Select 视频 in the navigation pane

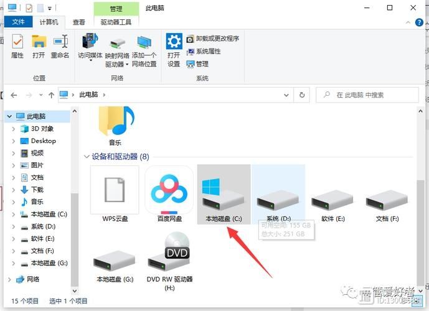32,153
